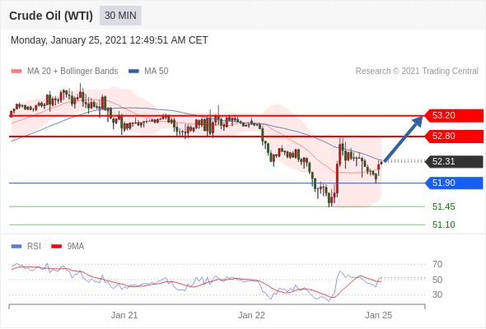Click the Jan 25 date axis label
This screenshot has width=486, height=329.
(378, 315)
